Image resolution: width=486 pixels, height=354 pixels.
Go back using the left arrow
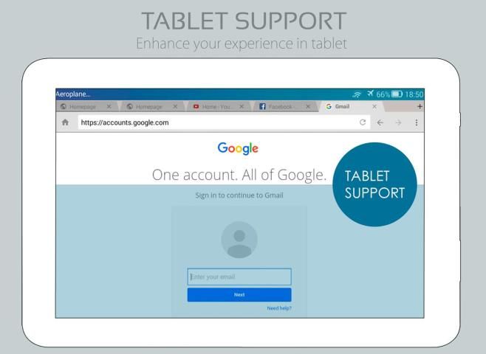(380, 122)
